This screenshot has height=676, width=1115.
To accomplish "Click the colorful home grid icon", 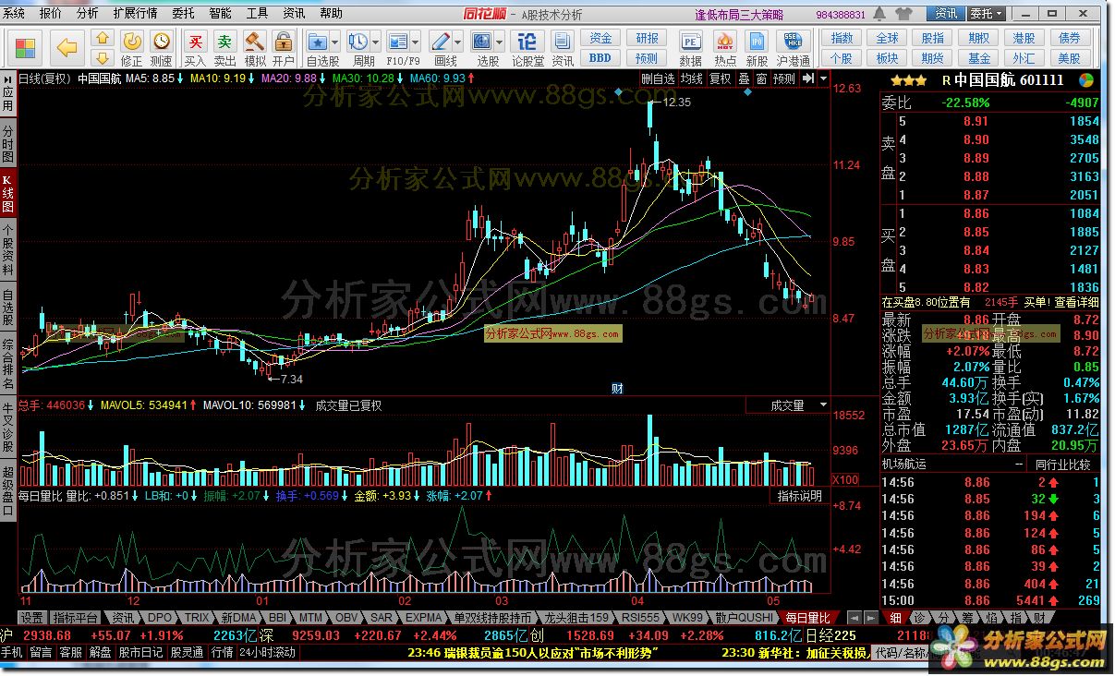I will click(25, 47).
